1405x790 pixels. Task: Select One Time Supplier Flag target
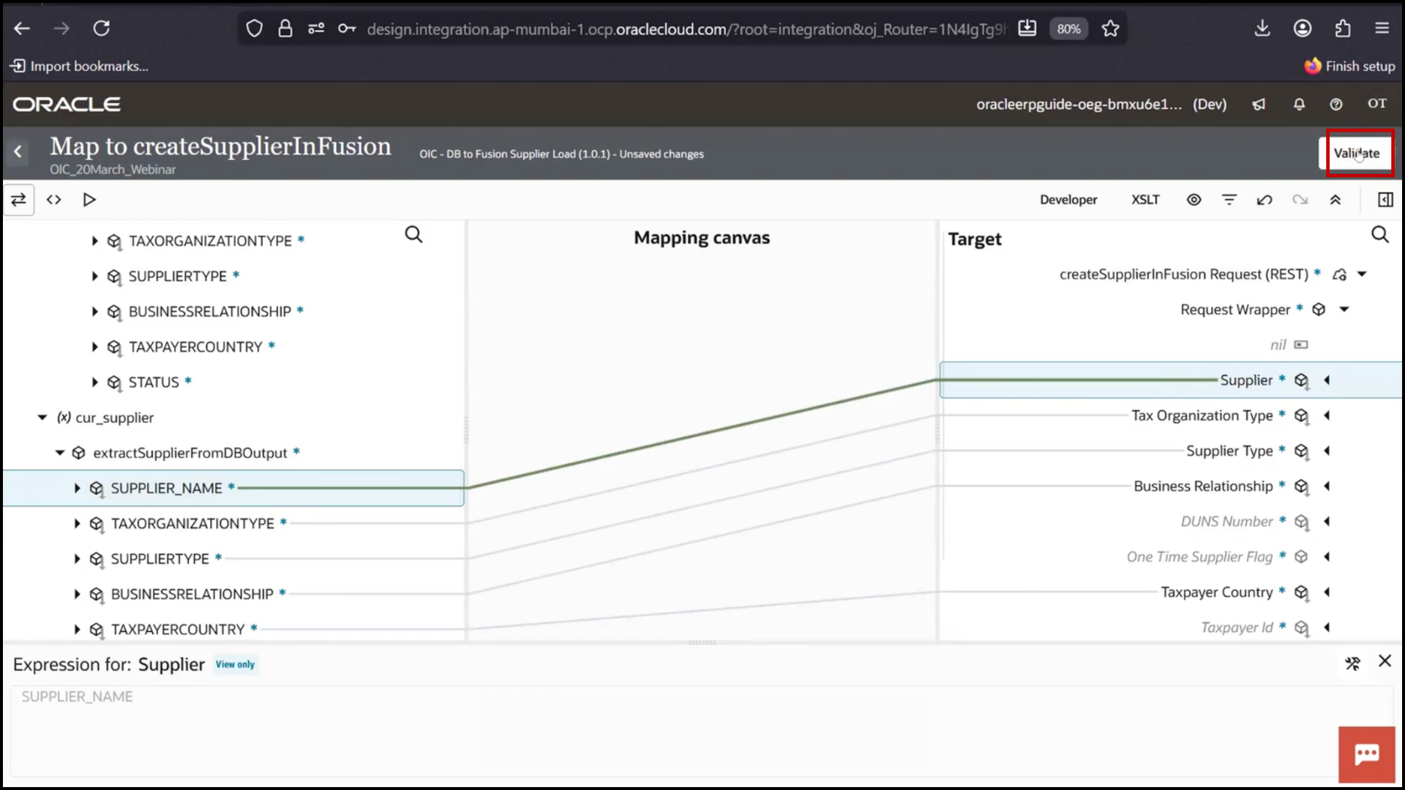coord(1199,557)
